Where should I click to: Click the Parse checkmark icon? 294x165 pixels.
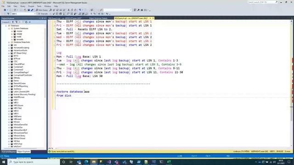click(54, 14)
